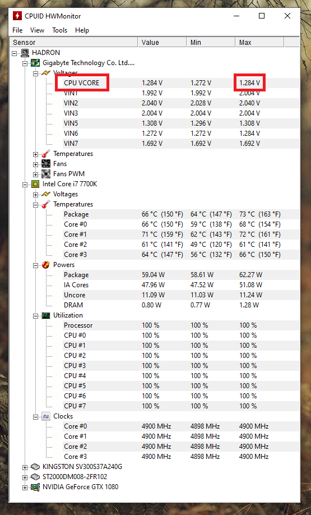
Task: Click the Max column header
Action: pyautogui.click(x=259, y=43)
